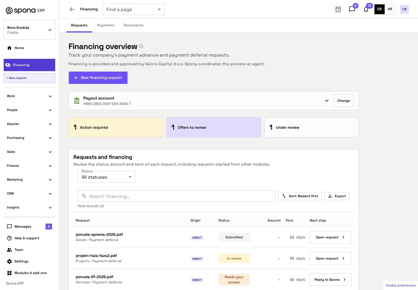This screenshot has height=290, width=418.
Task: Click the info icon beside Financing overview
Action: tap(141, 46)
